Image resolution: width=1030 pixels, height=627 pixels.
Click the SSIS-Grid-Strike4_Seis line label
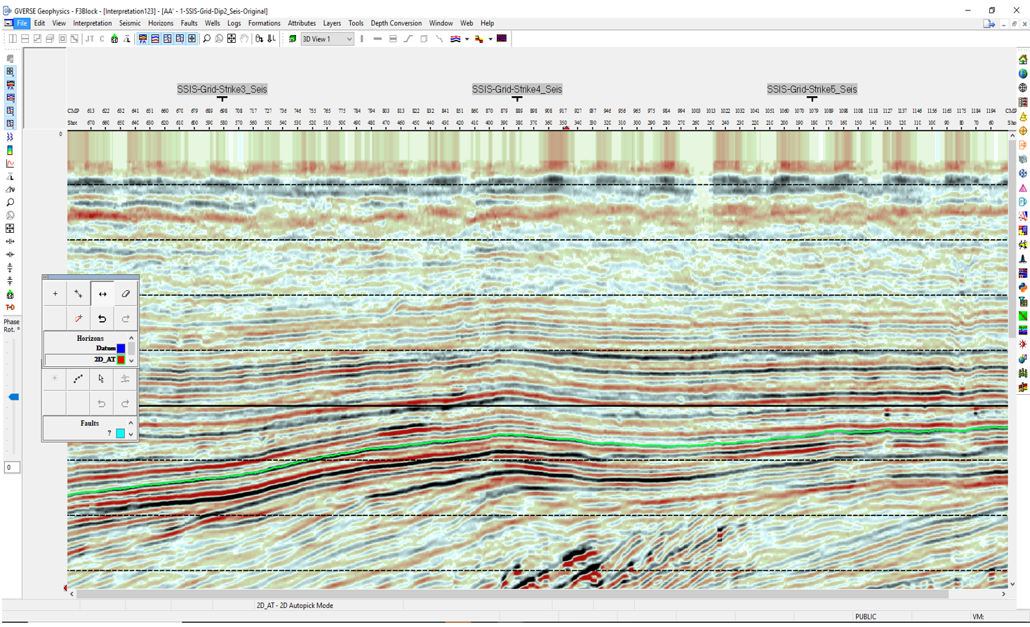tap(517, 90)
